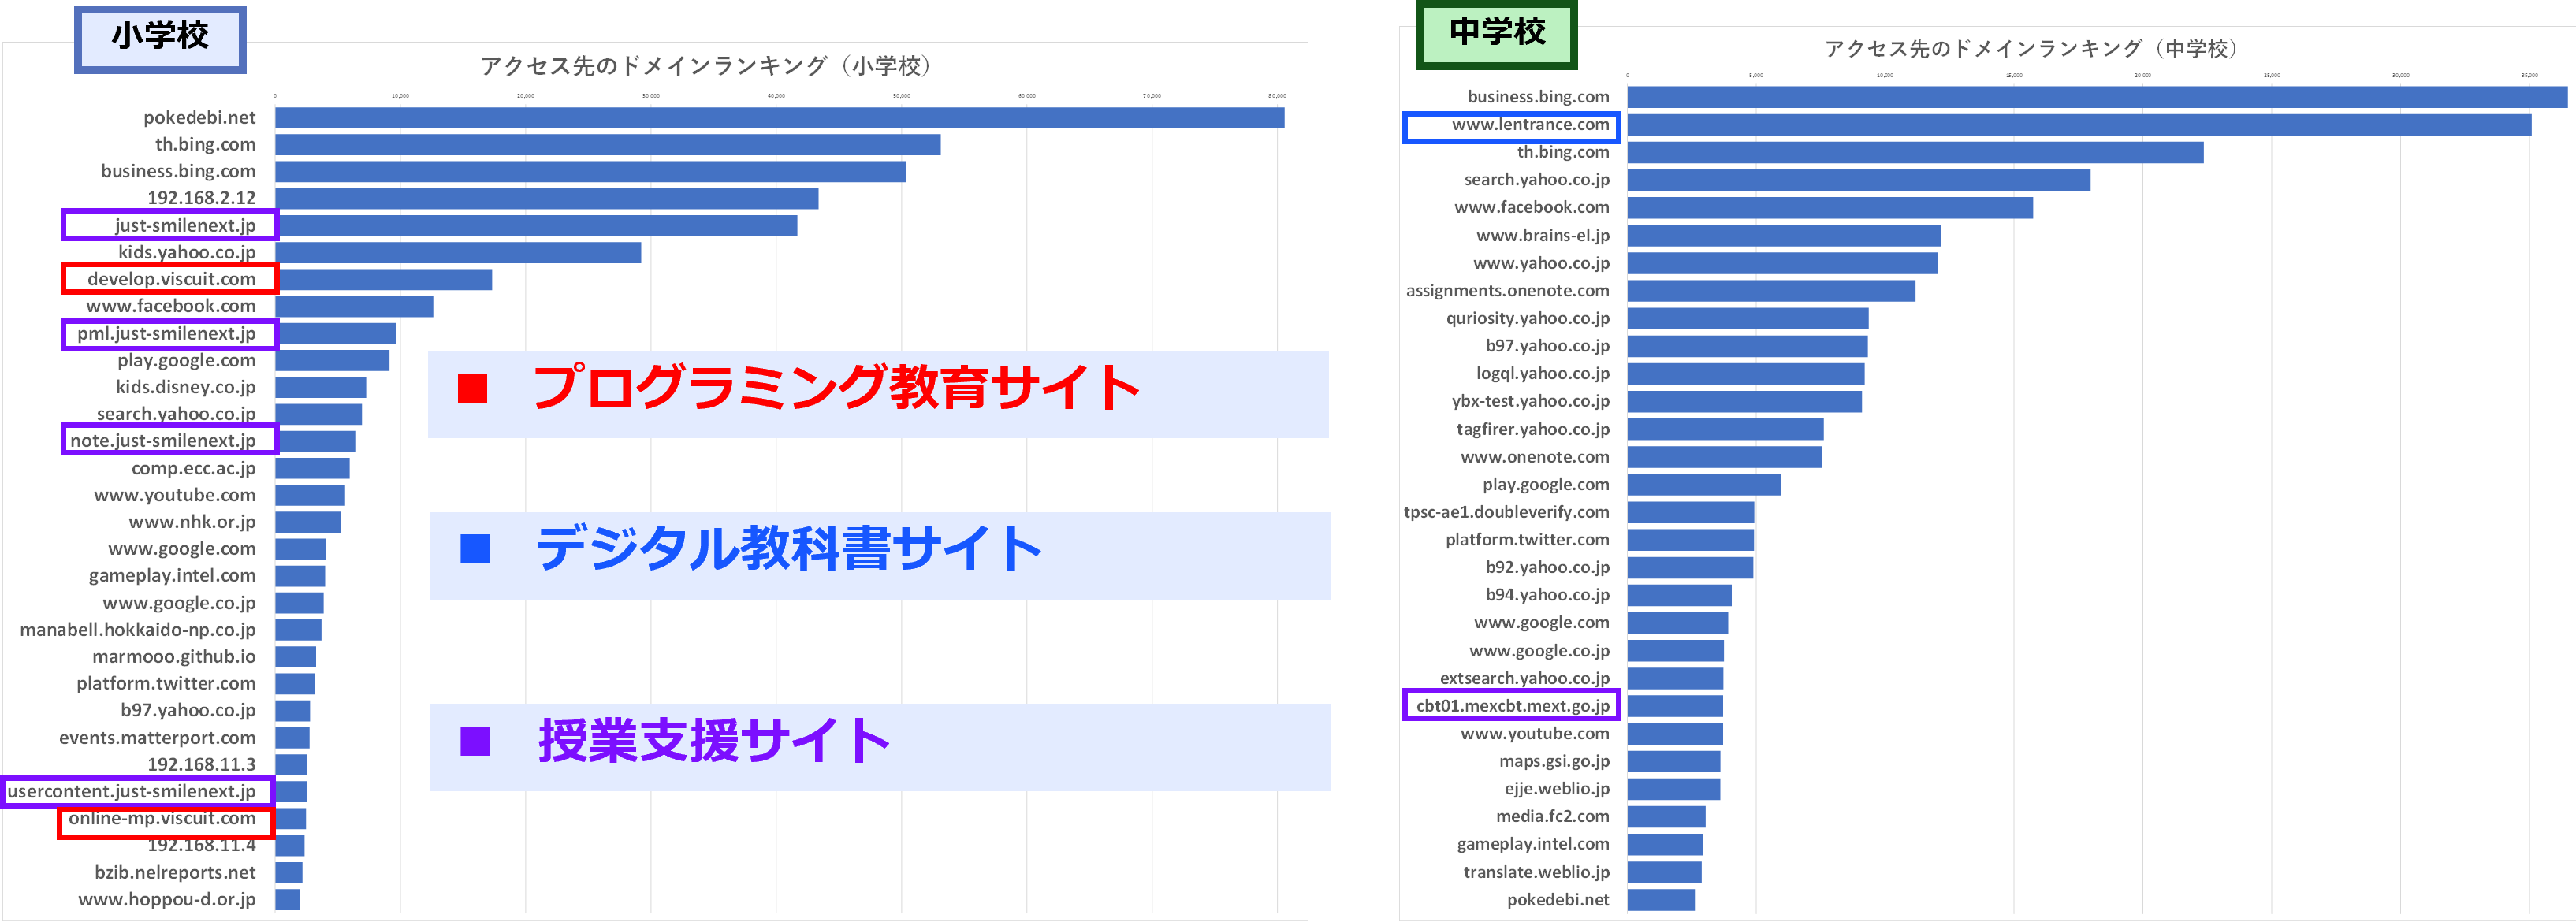
Task: Click business.bing.com label in the 中学校 chart
Action: pyautogui.click(x=1538, y=97)
